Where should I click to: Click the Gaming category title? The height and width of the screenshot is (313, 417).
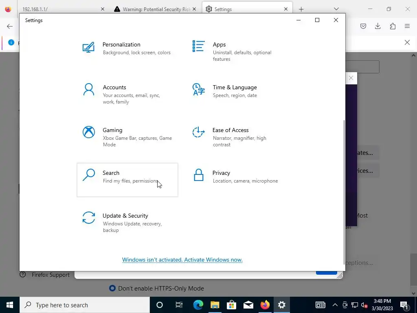coord(112,130)
